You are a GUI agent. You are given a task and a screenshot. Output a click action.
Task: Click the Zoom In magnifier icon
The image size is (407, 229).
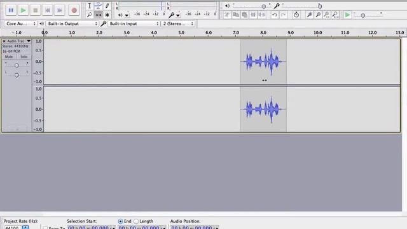pyautogui.click(x=310, y=15)
